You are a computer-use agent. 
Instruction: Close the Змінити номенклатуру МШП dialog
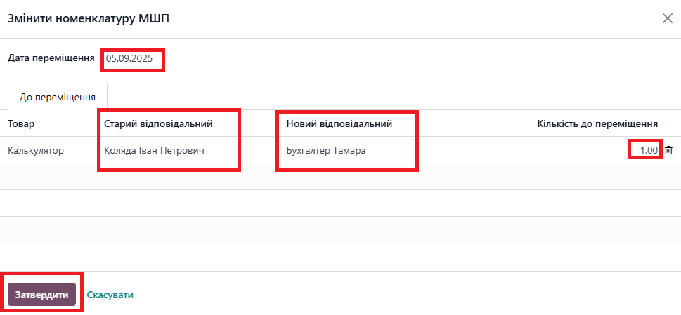point(668,19)
